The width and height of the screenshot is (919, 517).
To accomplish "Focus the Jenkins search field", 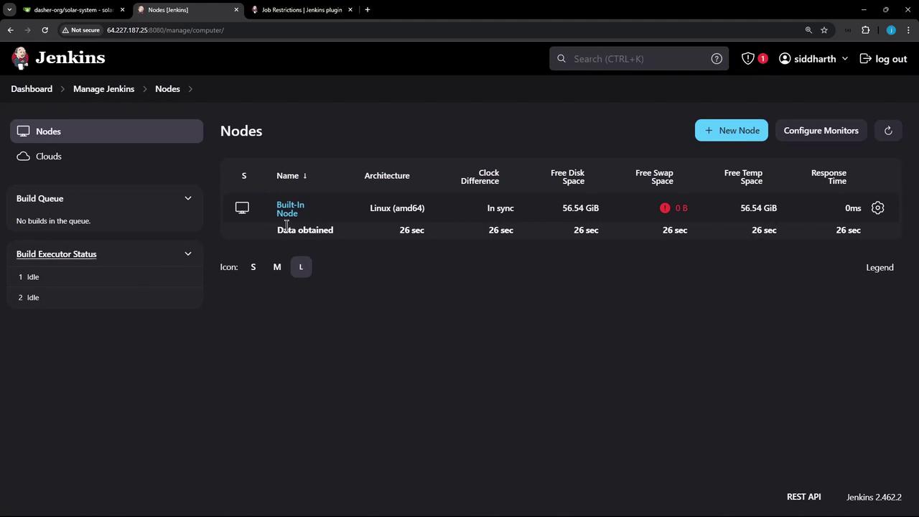I will 639,59.
